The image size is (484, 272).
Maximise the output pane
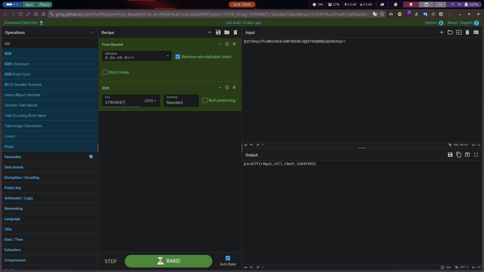(x=476, y=155)
